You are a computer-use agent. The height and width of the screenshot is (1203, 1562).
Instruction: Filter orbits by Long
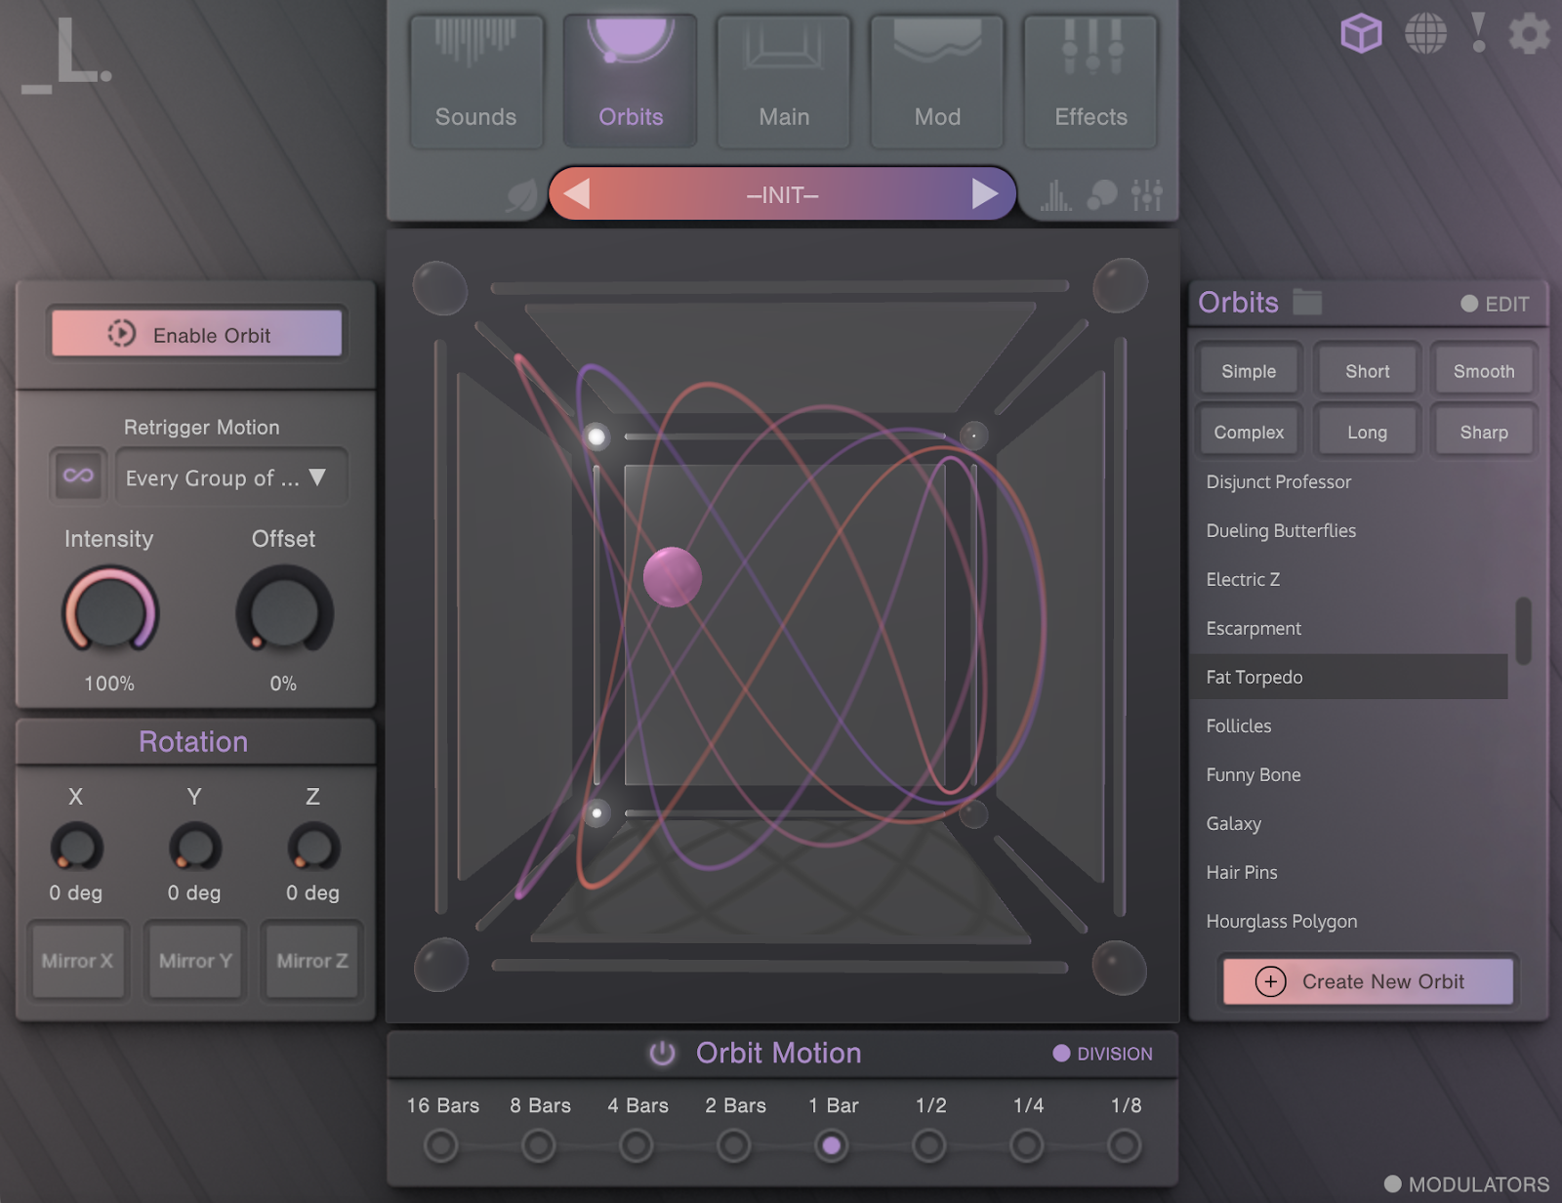tap(1367, 432)
